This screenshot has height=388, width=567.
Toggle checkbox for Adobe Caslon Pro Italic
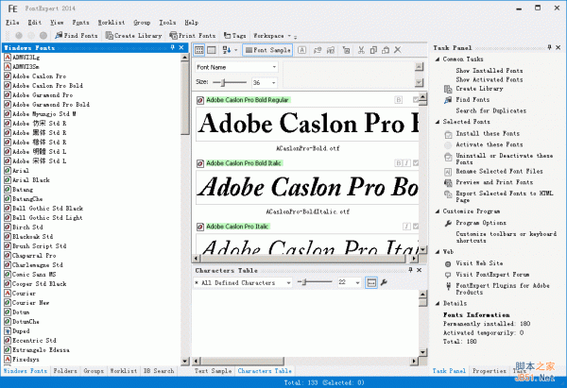pyautogui.click(x=416, y=227)
